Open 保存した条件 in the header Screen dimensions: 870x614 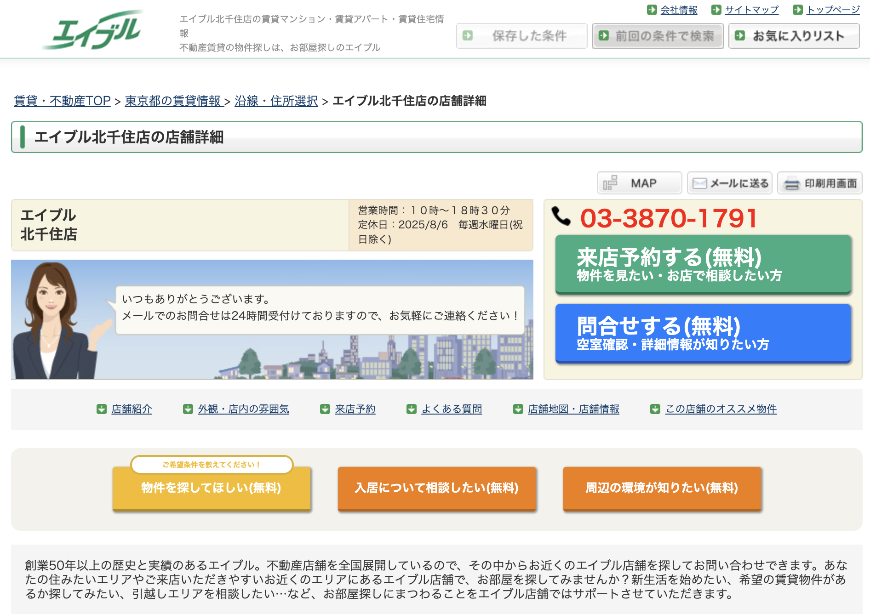click(521, 36)
